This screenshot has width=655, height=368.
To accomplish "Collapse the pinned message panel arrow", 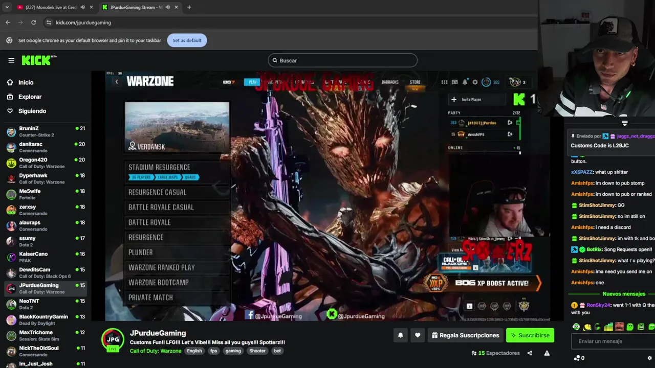I will coord(624,123).
